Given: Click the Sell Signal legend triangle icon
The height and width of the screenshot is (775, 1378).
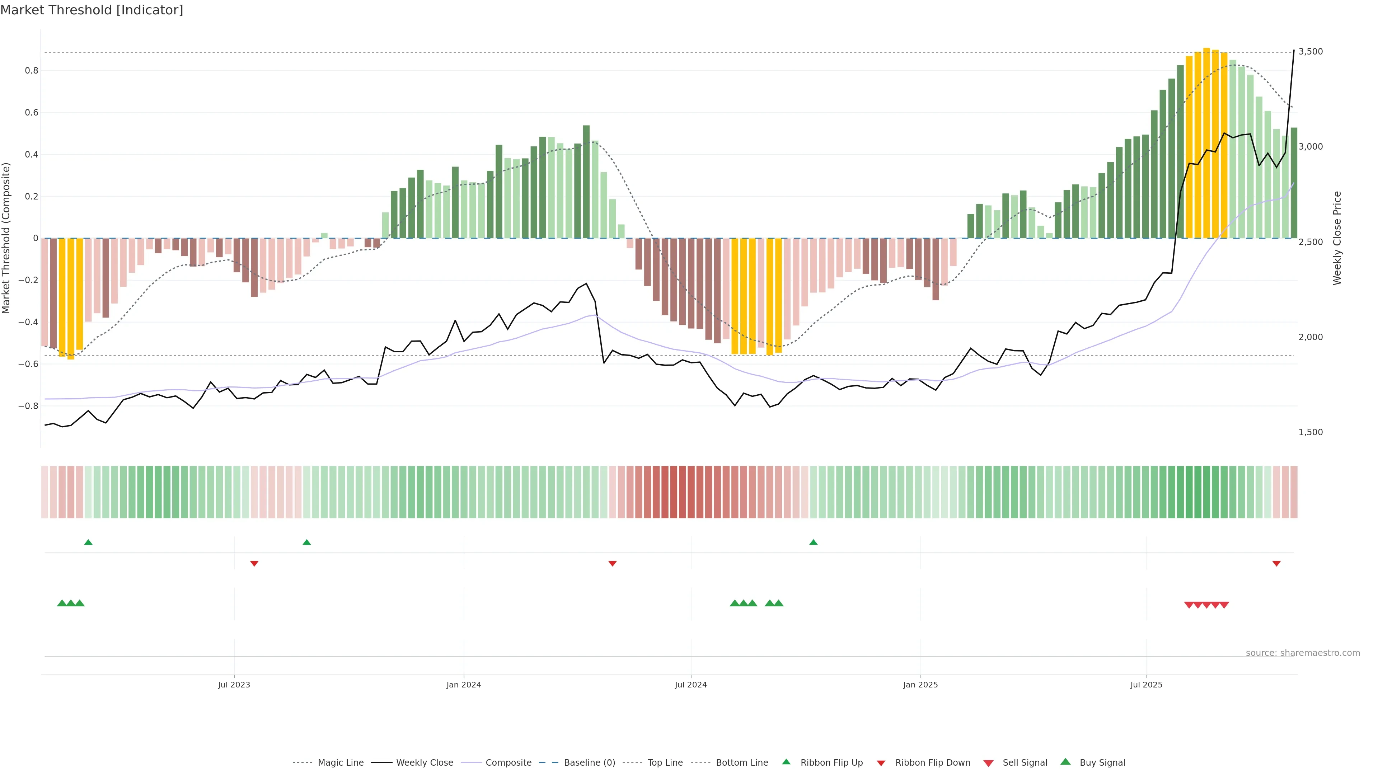Looking at the screenshot, I should [989, 763].
